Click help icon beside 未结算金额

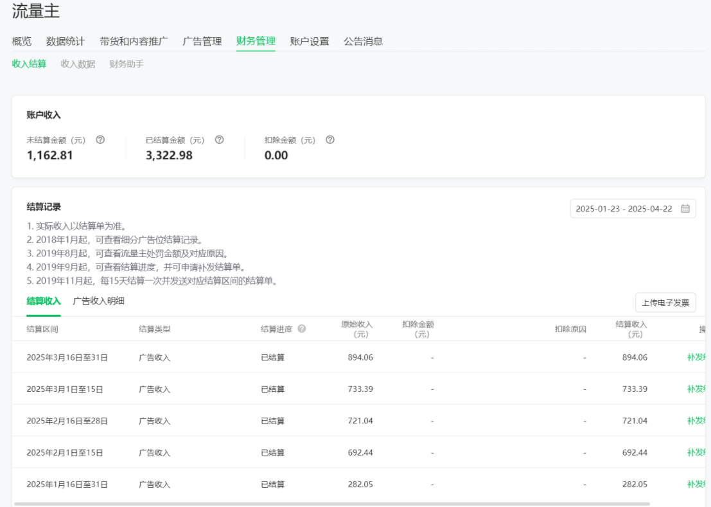click(x=100, y=139)
